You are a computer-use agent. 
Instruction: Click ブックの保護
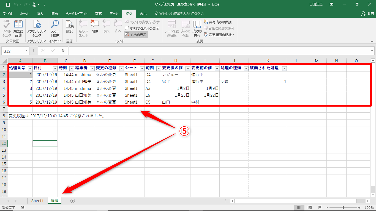point(186,29)
